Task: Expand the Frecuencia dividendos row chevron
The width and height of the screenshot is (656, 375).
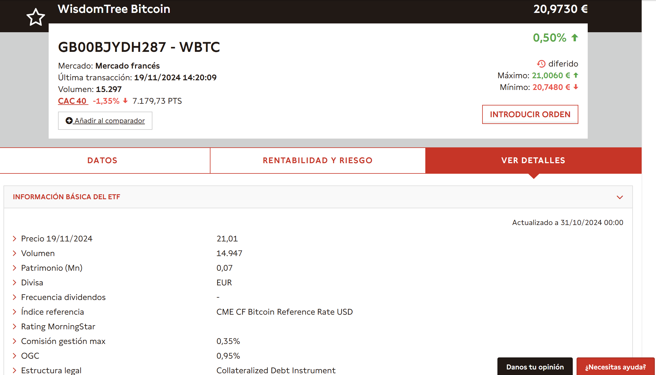Action: click(14, 297)
